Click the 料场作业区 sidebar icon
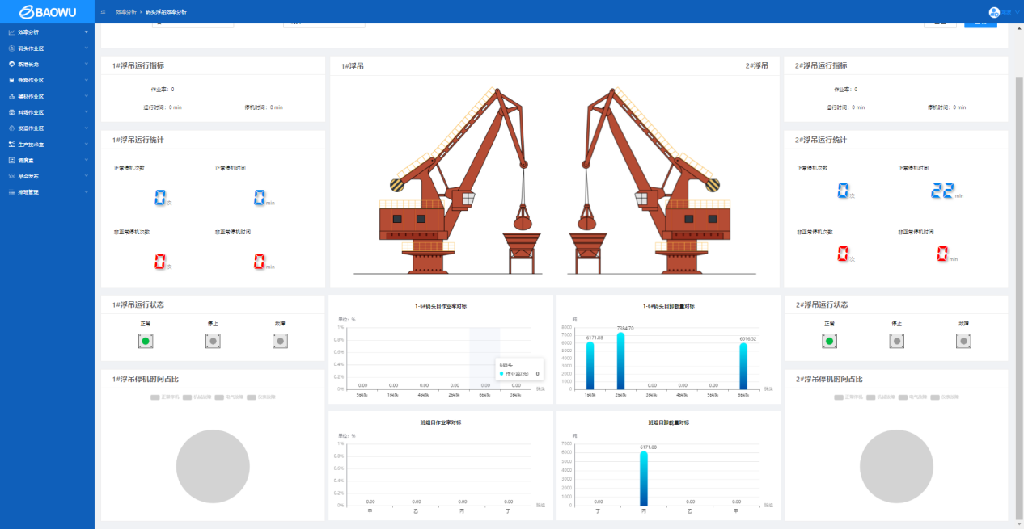 pyautogui.click(x=11, y=112)
